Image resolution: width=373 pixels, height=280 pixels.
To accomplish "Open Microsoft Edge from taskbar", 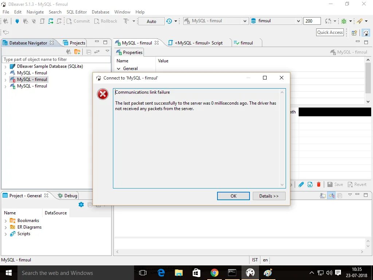I will pyautogui.click(x=161, y=273).
